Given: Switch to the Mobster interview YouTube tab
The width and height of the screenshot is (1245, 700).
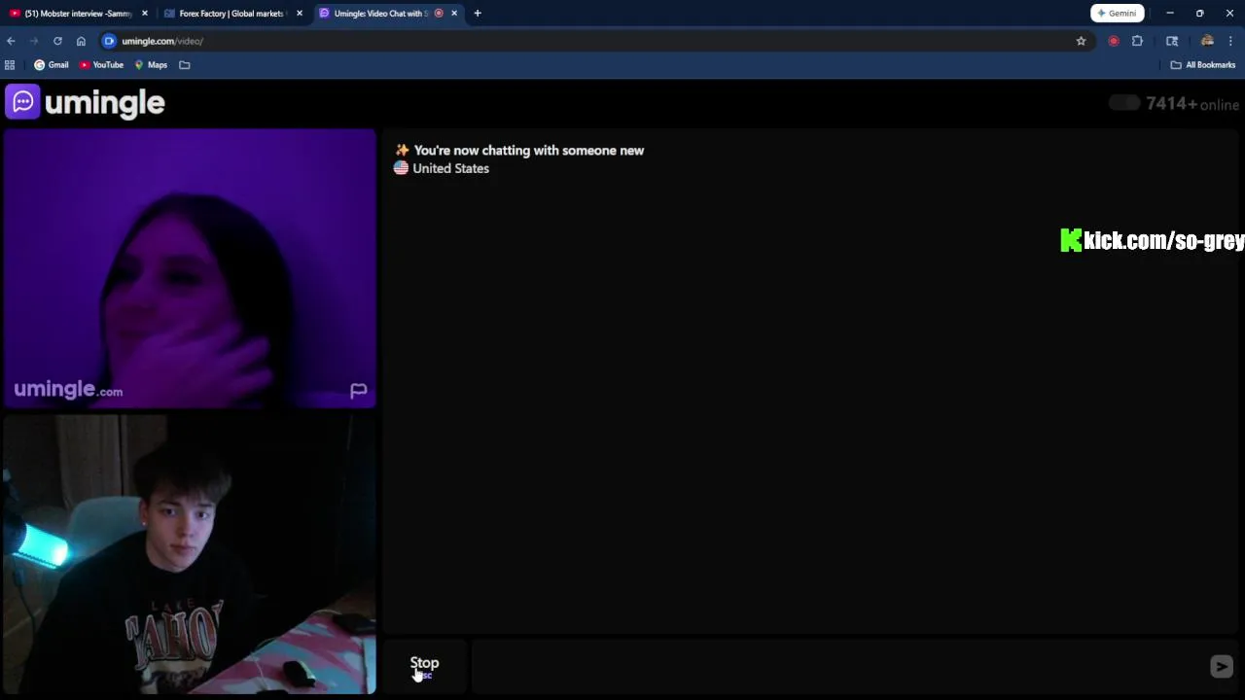Looking at the screenshot, I should tap(78, 14).
